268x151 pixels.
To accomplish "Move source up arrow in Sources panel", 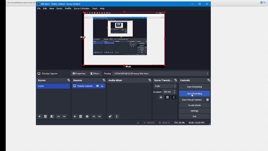I will 94,116.
